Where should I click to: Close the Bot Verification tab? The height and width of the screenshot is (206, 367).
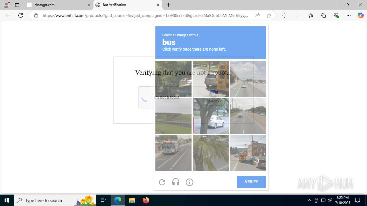tap(158, 5)
